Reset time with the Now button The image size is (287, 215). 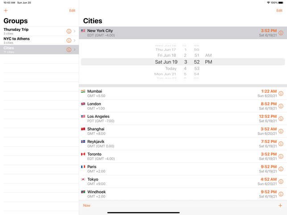pyautogui.click(x=87, y=206)
